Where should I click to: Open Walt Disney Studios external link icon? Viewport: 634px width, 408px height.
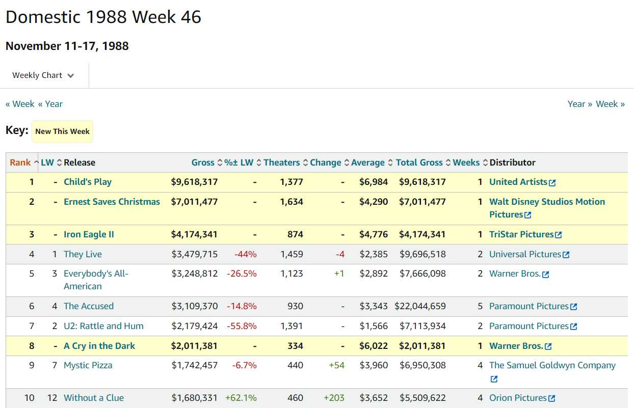point(528,215)
